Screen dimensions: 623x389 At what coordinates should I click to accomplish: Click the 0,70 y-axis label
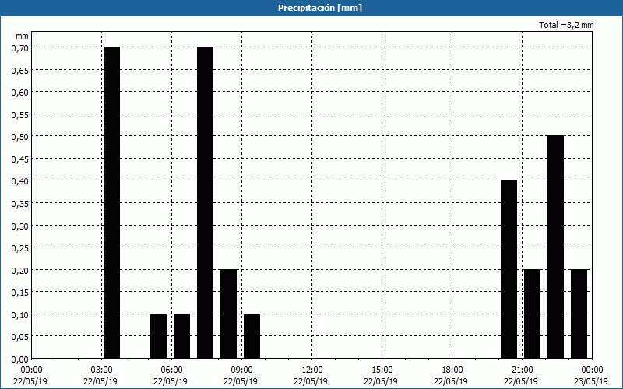tap(19, 47)
